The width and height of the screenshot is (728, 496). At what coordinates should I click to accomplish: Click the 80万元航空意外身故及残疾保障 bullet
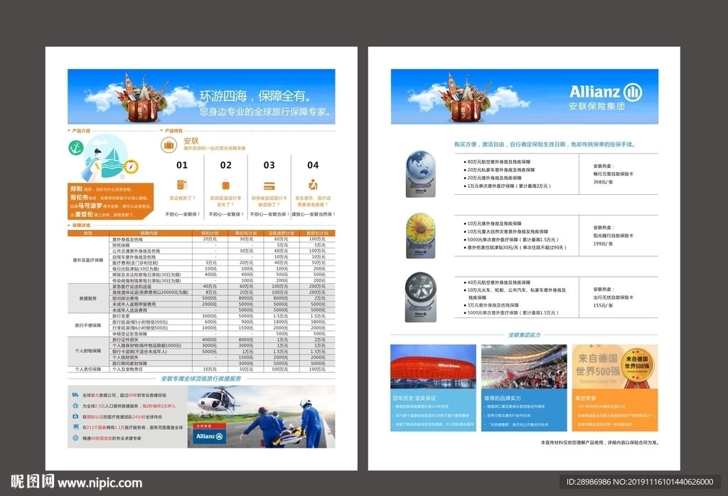tap(497, 162)
